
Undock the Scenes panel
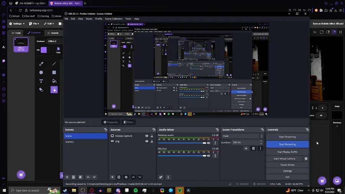[x=105, y=130]
